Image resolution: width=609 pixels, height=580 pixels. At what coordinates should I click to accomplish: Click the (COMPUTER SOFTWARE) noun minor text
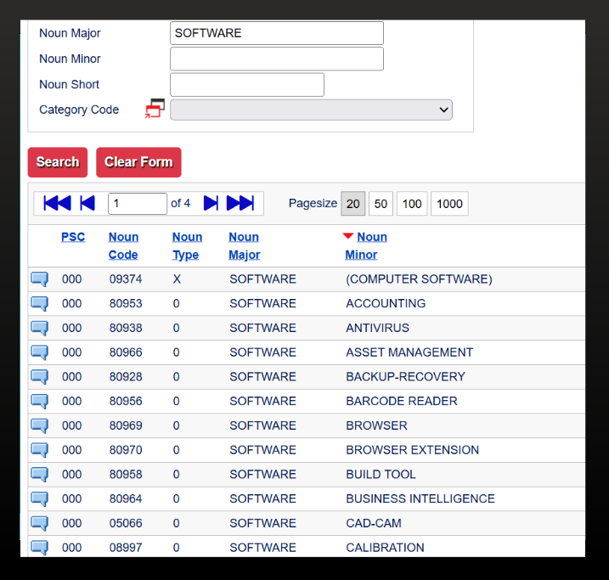[x=419, y=279]
